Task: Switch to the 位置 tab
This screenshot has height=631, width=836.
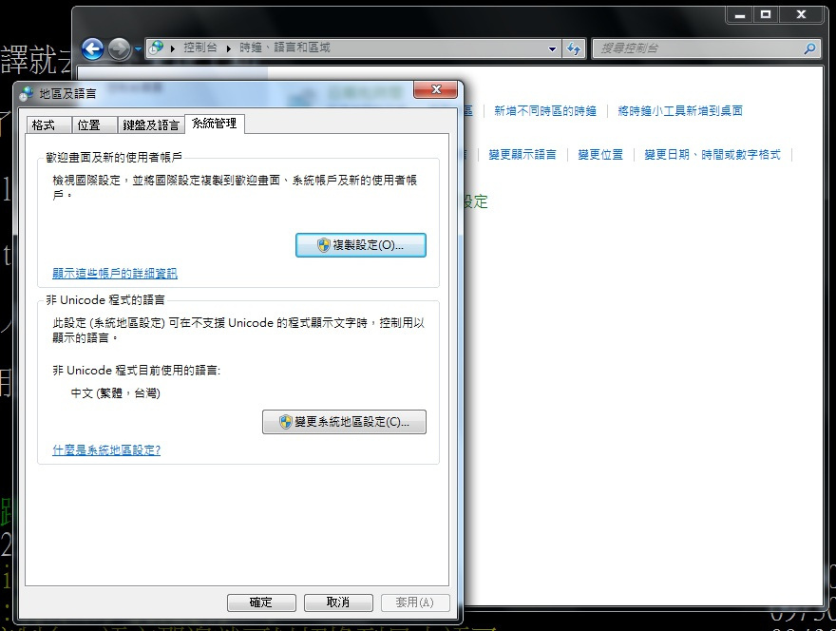Action: coord(94,124)
